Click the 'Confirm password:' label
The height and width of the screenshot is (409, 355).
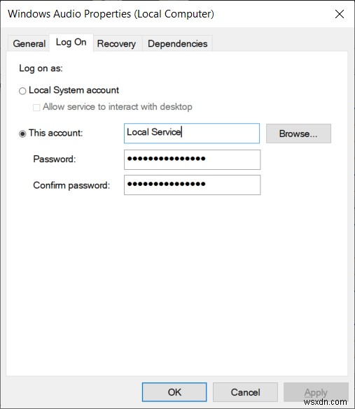coord(71,185)
